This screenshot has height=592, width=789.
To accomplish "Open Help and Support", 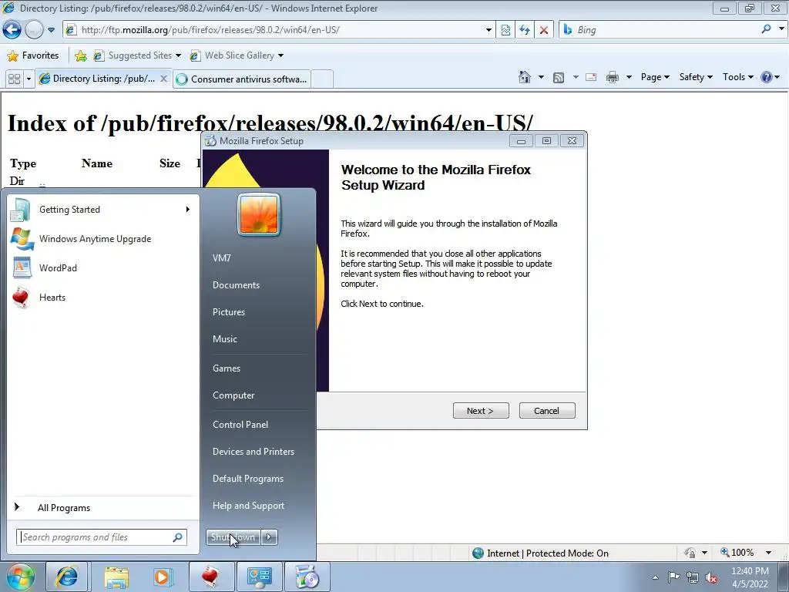I will (x=248, y=506).
